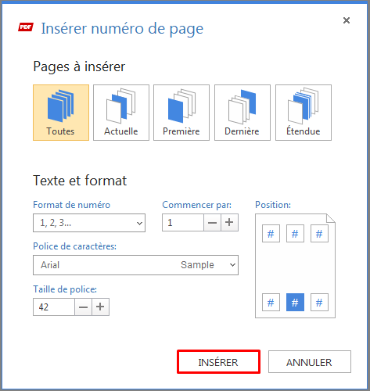Image resolution: width=370 pixels, height=391 pixels.
Task: Set position to bottom-right corner
Action: coord(319,303)
